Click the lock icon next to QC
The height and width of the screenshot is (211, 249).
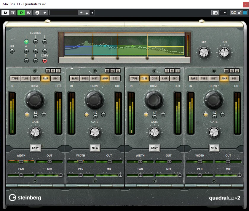point(240,13)
